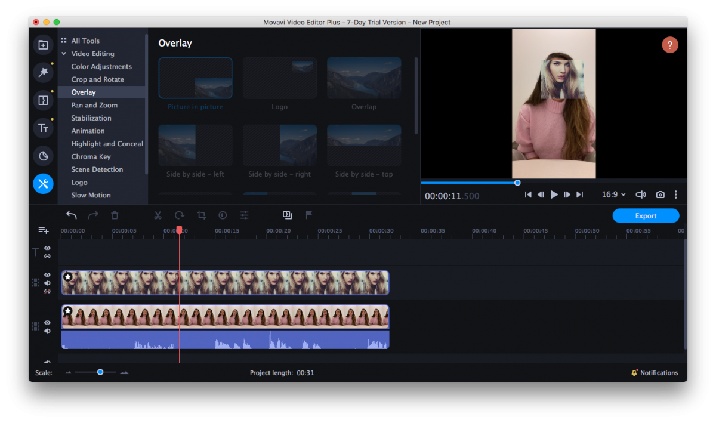Click the Export button

pyautogui.click(x=646, y=215)
